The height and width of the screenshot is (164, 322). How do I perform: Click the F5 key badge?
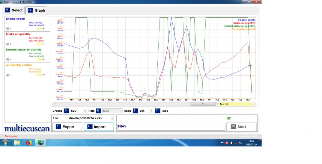point(30,10)
